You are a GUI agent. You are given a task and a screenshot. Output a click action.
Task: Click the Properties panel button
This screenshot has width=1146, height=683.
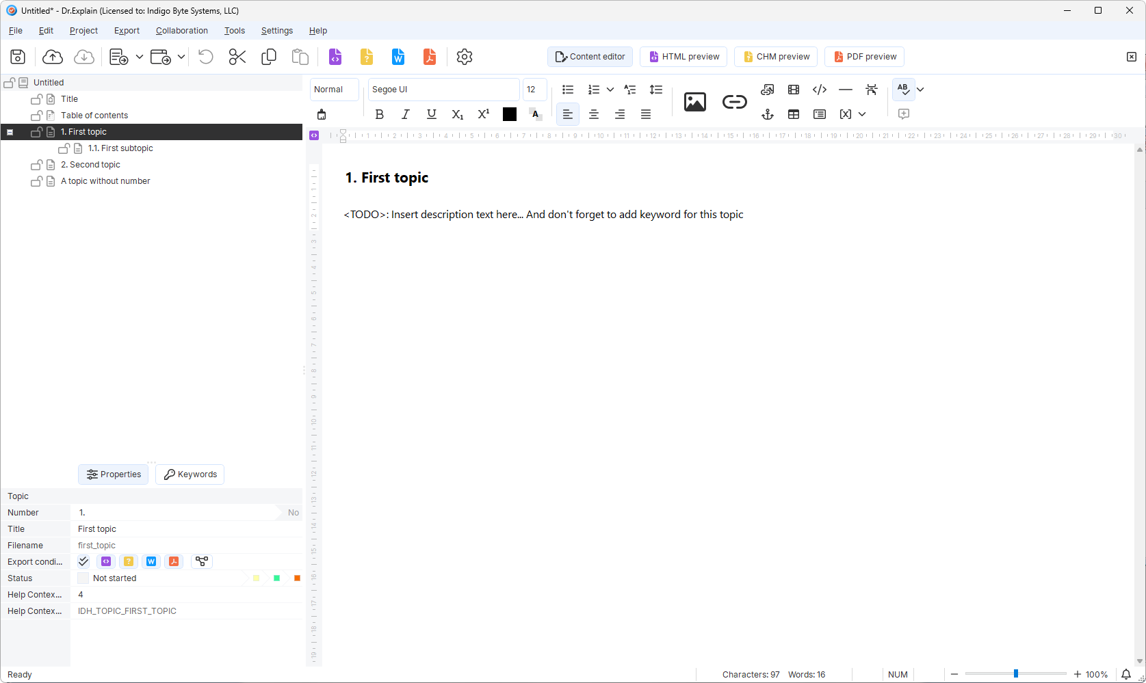(x=114, y=474)
